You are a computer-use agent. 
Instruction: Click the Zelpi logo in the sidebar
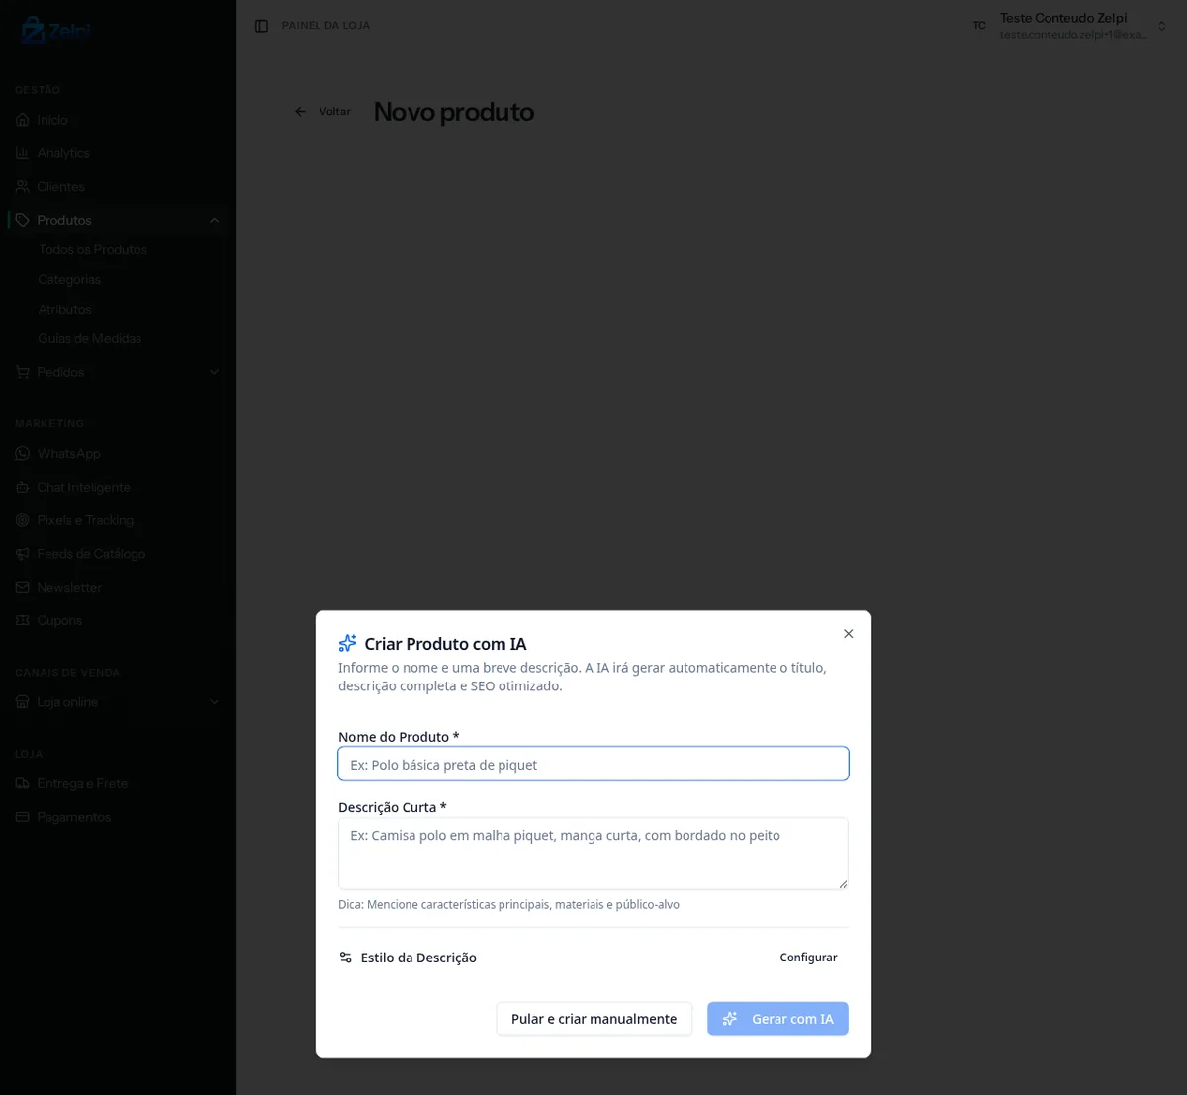[x=55, y=31]
